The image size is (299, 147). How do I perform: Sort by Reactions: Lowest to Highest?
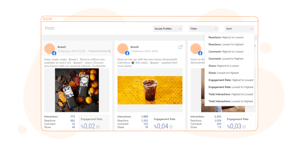pos(226,44)
